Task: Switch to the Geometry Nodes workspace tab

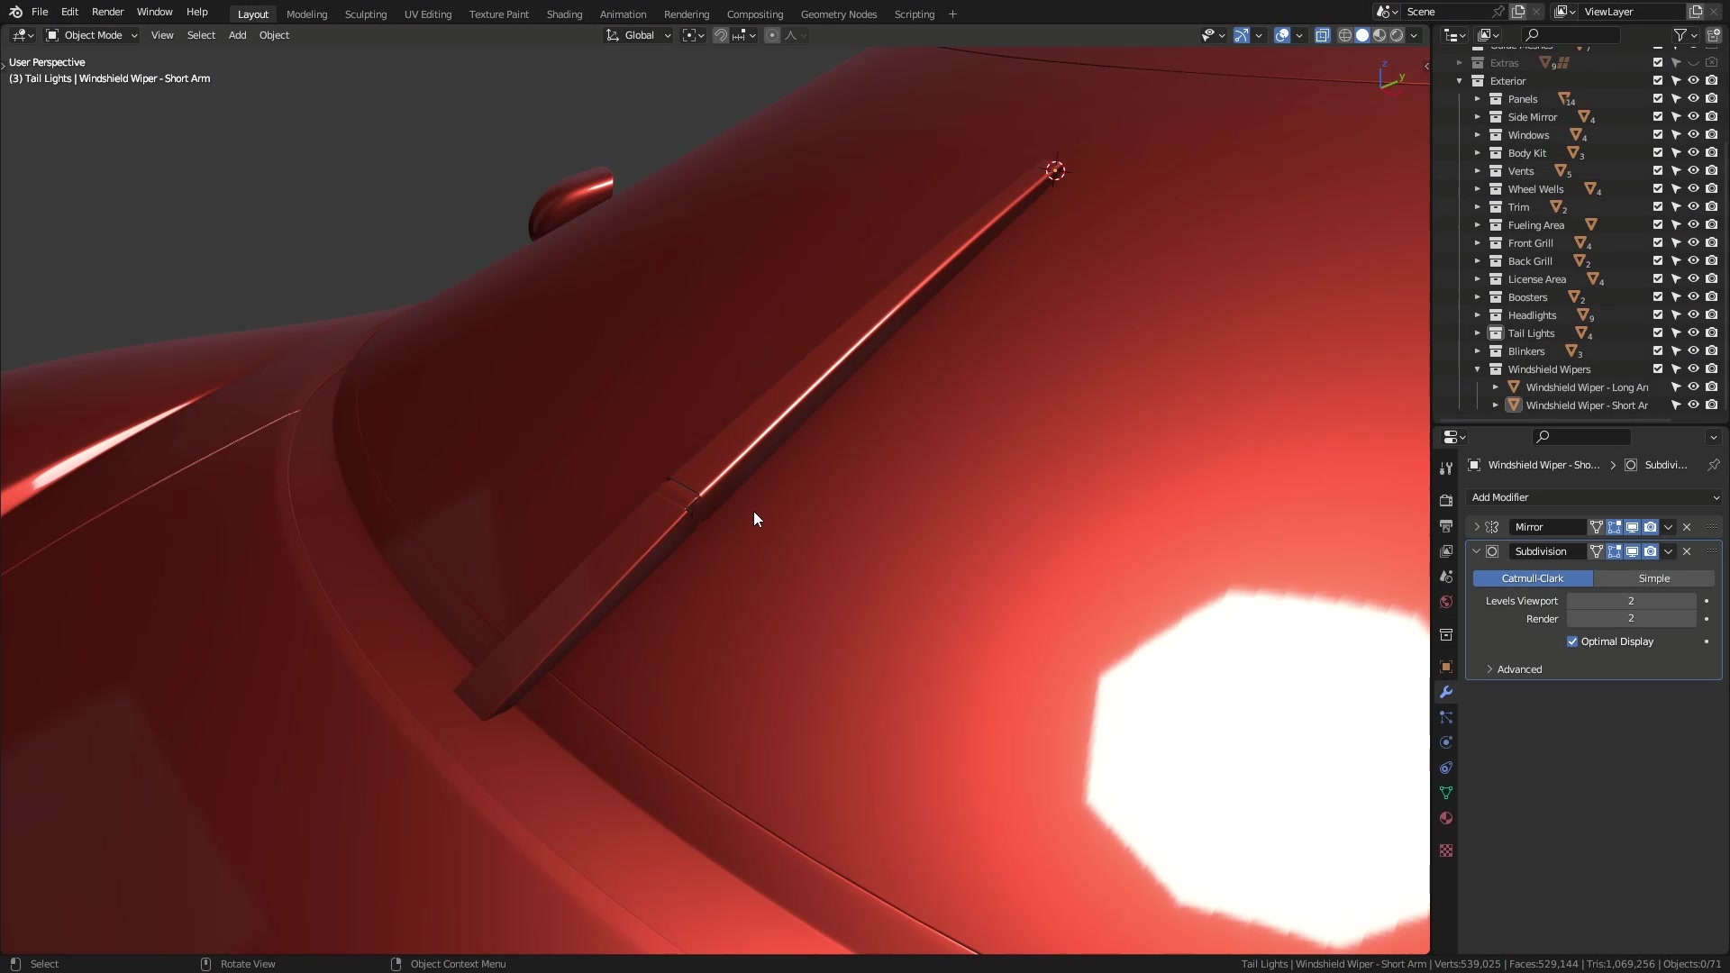Action: click(838, 14)
